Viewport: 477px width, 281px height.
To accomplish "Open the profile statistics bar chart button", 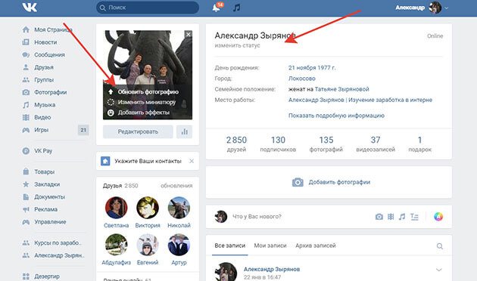I will coord(184,131).
